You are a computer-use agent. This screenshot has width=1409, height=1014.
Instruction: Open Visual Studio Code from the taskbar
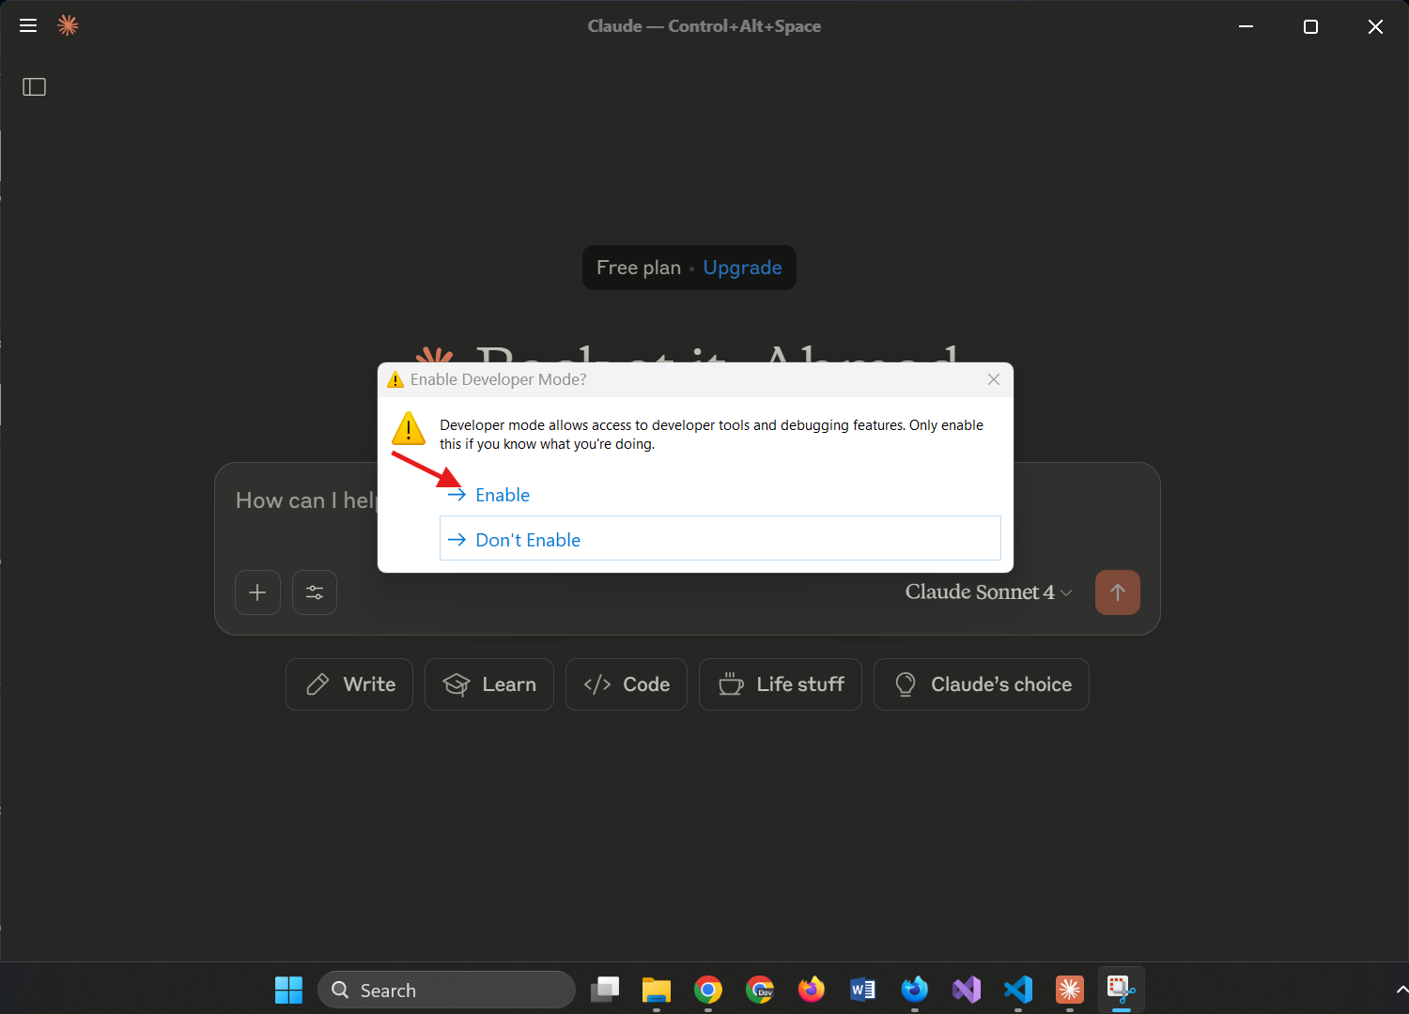click(x=1018, y=990)
